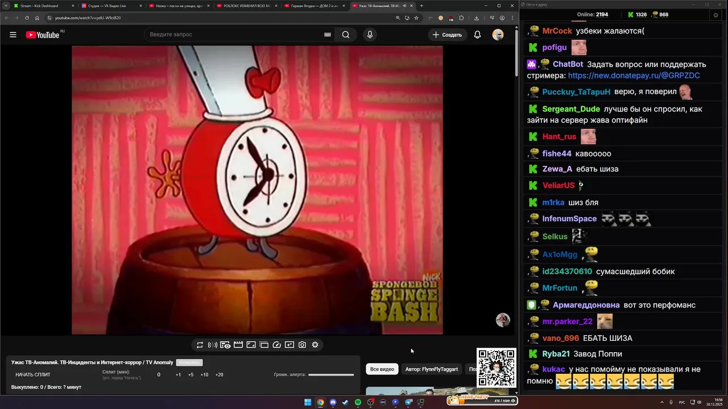Viewport: 728px width, 409px height.
Task: Go to YouTube home via logo
Action: pos(43,35)
